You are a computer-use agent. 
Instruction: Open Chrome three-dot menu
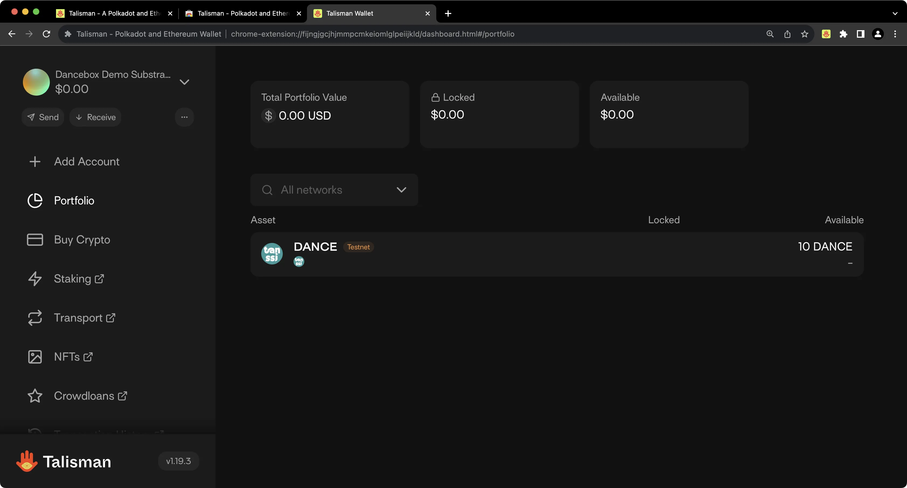point(895,34)
